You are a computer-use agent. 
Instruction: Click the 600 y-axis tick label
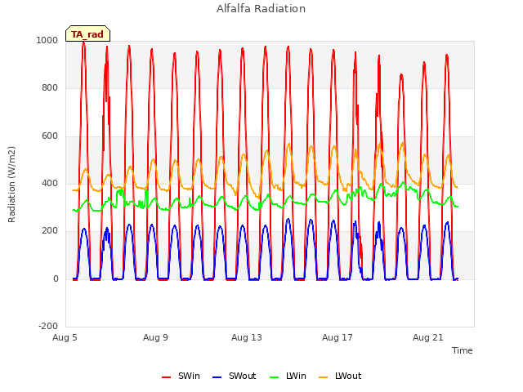click(x=50, y=136)
